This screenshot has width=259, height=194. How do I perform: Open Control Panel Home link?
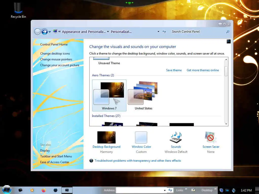[x=54, y=44]
